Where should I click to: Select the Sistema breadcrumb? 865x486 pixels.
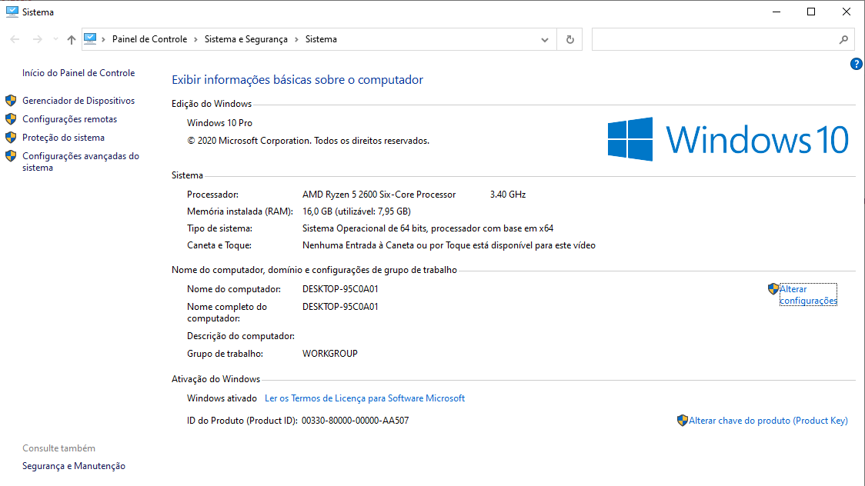click(321, 39)
